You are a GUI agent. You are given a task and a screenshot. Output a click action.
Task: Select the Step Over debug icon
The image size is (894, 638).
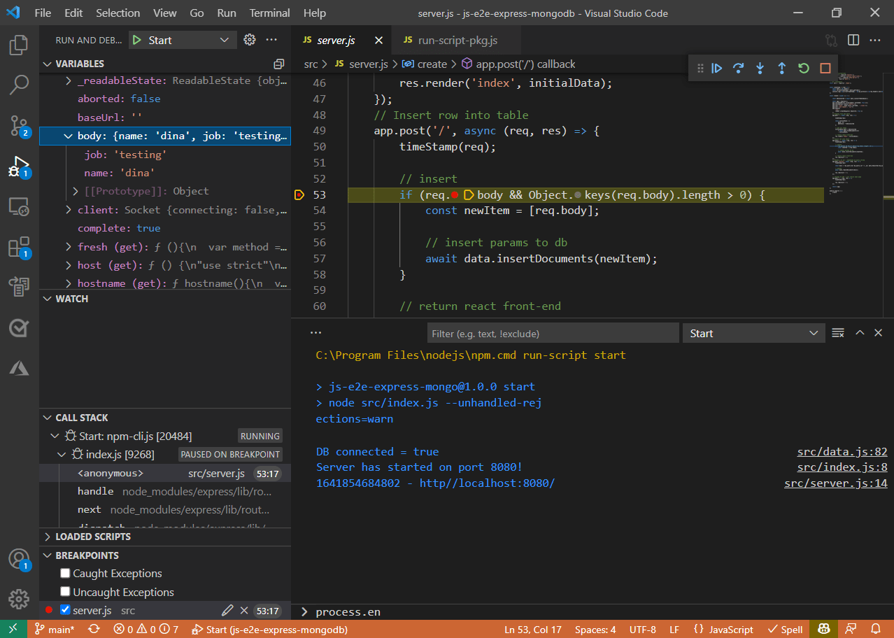point(738,68)
